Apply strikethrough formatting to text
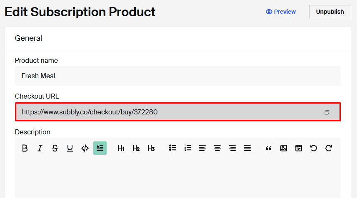 coord(55,148)
